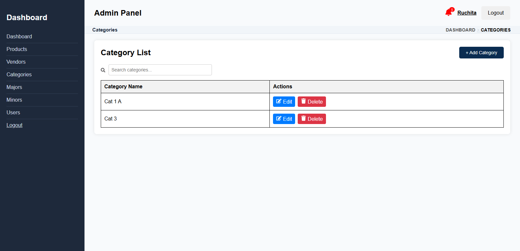Click the sidebar Logout link
Image resolution: width=520 pixels, height=251 pixels.
click(x=15, y=125)
